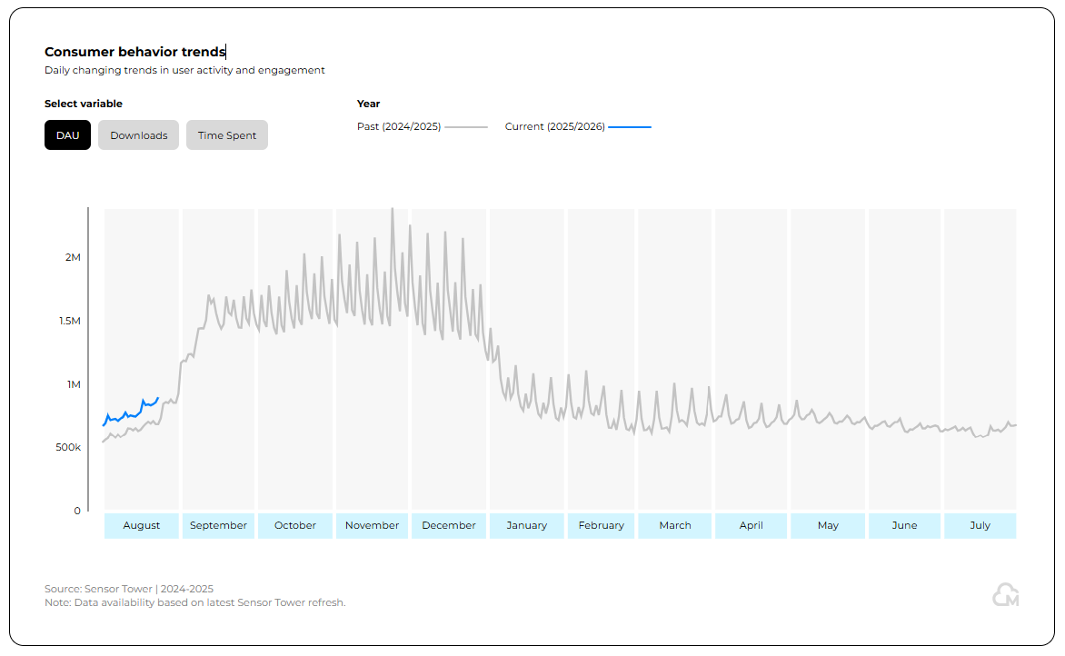Click the 'Daily changing trends' subtitle text
The width and height of the screenshot is (1065, 656).
(x=184, y=70)
